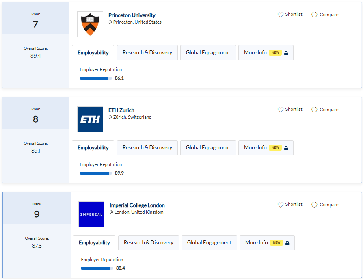Open the Imperial logo thumbnail
The image size is (363, 279).
(x=91, y=214)
